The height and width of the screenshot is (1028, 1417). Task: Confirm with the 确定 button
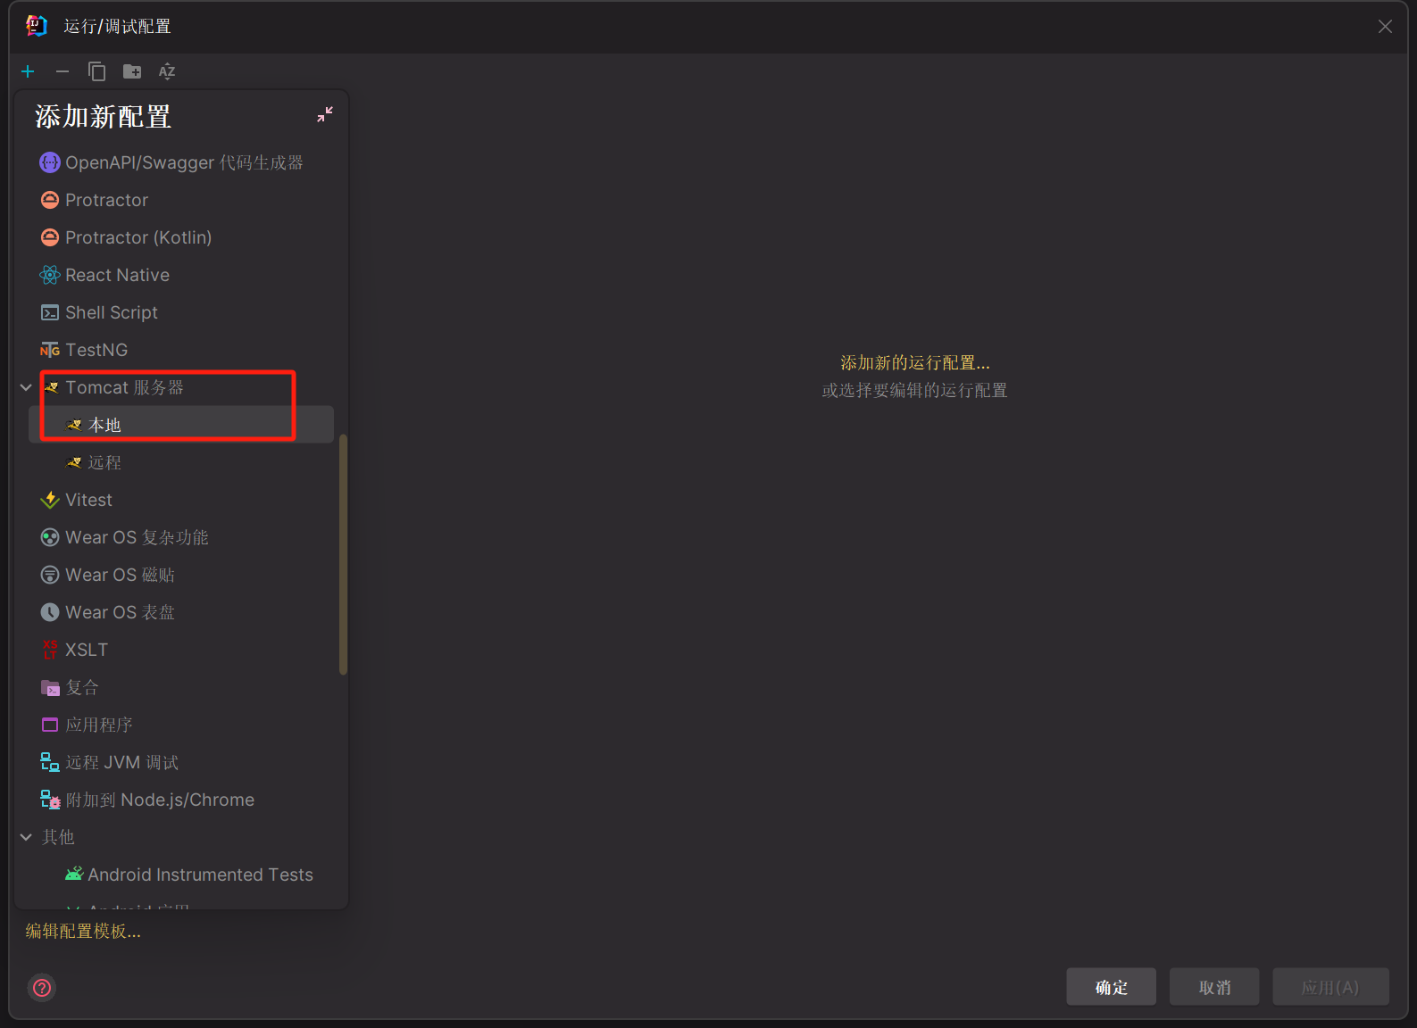(1112, 987)
